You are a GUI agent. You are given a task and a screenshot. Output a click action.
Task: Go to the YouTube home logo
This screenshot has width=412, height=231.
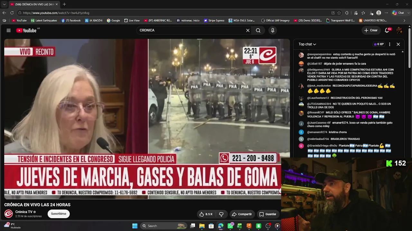click(x=26, y=30)
